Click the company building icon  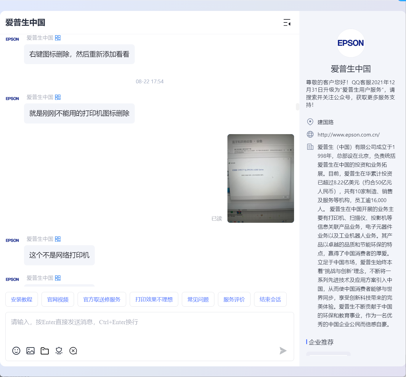pyautogui.click(x=310, y=147)
